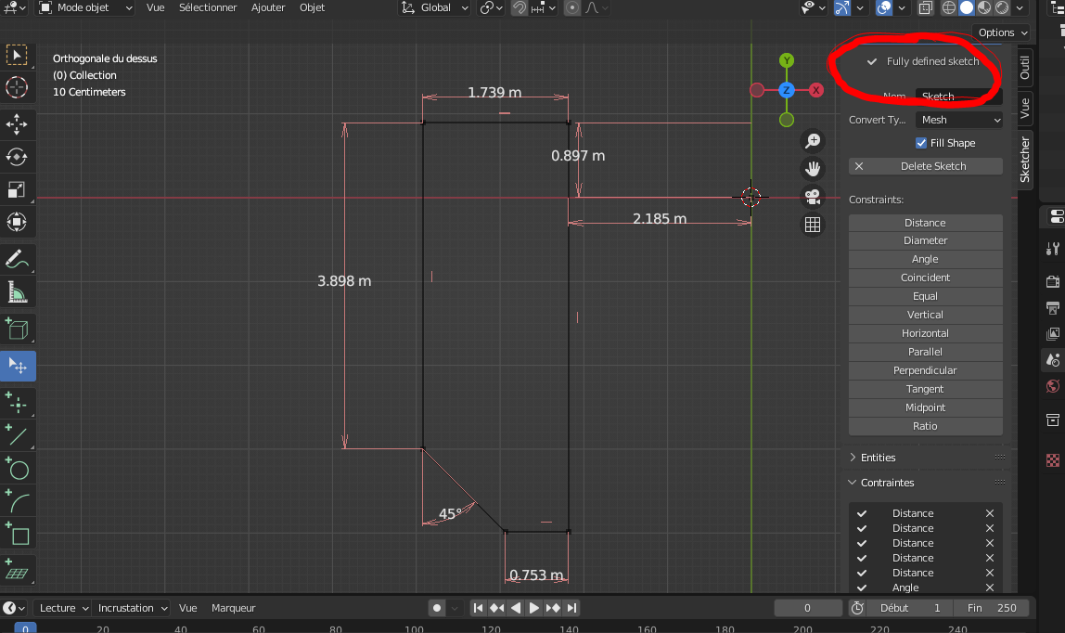
Task: Toggle X-ray mode button
Action: (x=925, y=7)
